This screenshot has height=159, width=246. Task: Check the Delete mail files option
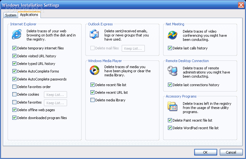pyautogui.click(x=92, y=48)
